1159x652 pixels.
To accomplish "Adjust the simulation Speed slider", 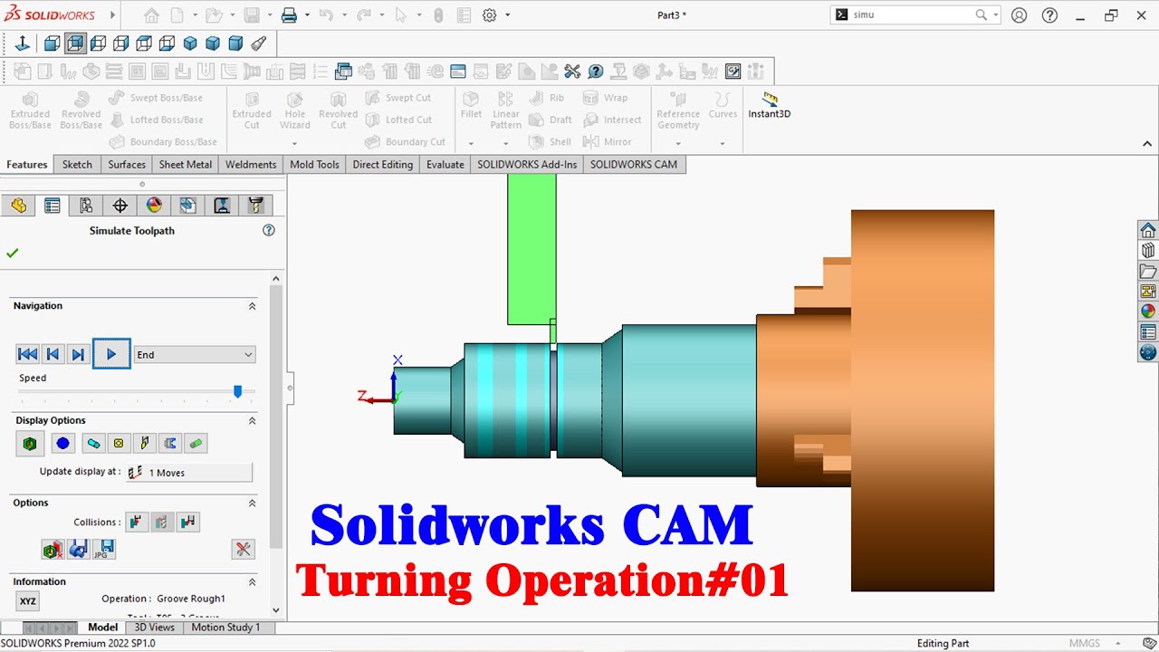I will click(238, 391).
